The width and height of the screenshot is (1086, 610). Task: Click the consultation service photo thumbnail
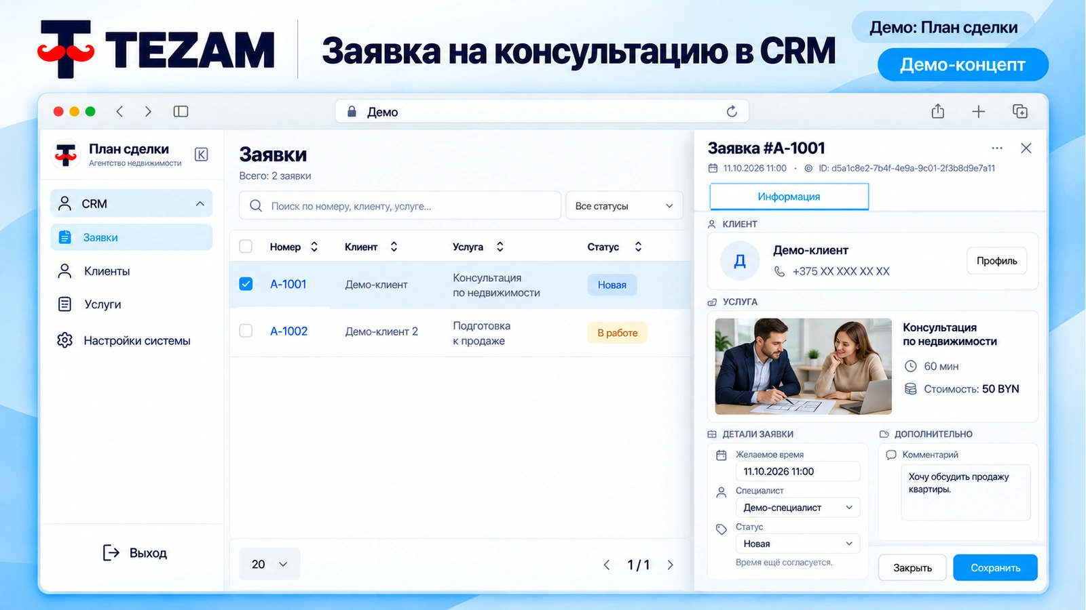804,366
